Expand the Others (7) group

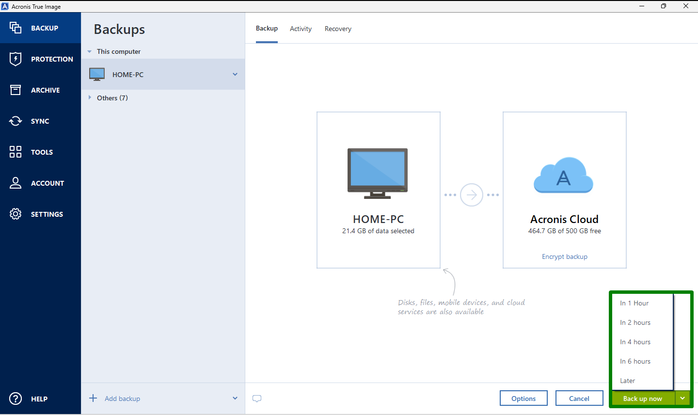pyautogui.click(x=112, y=97)
